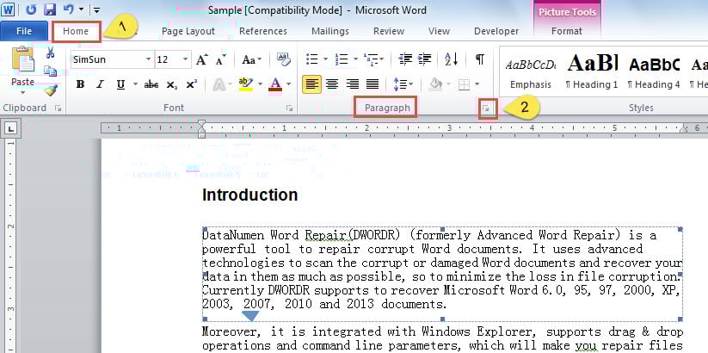Click the File button

click(23, 32)
